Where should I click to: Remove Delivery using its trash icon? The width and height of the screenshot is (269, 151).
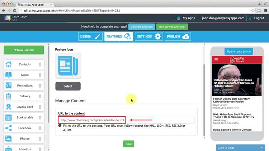[x=40, y=96]
